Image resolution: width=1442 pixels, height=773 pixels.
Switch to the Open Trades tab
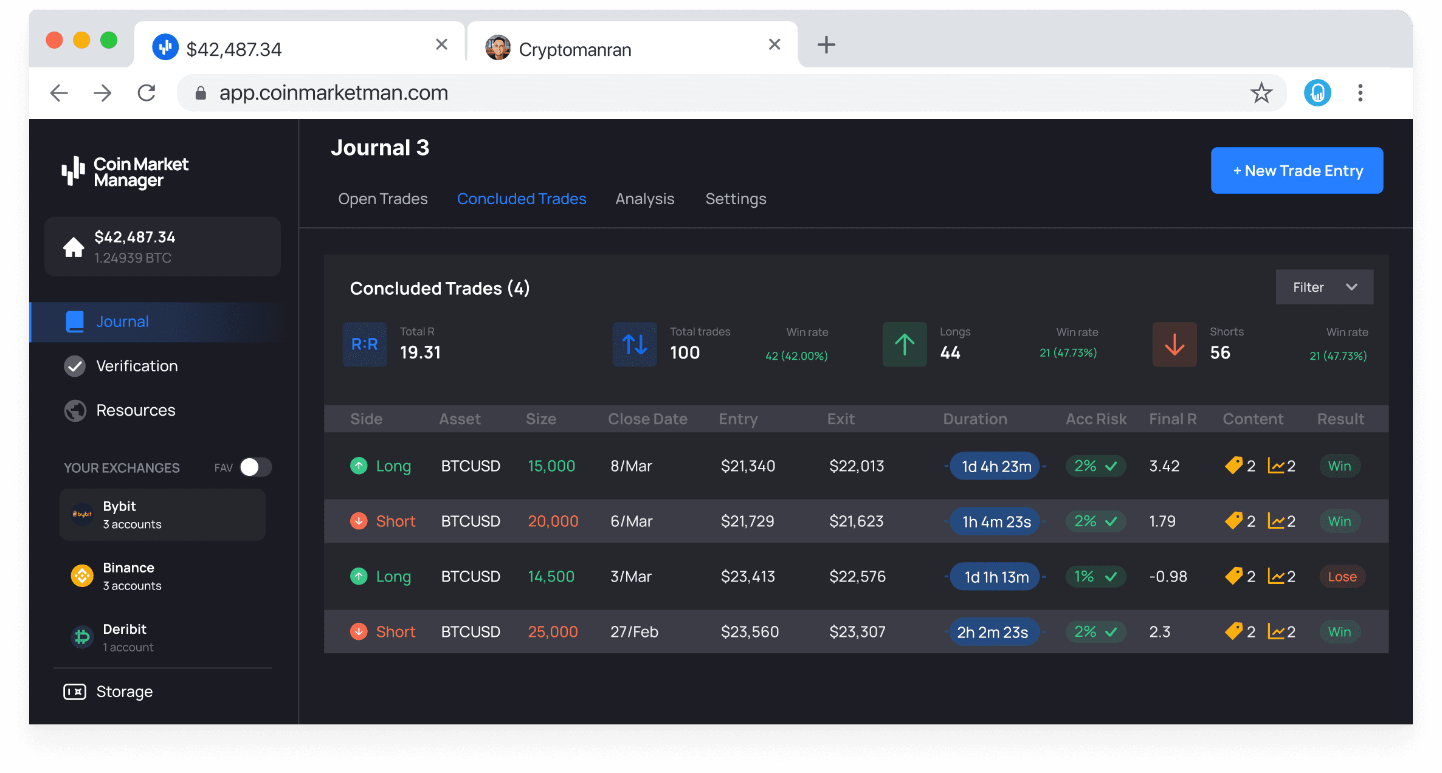click(x=382, y=198)
